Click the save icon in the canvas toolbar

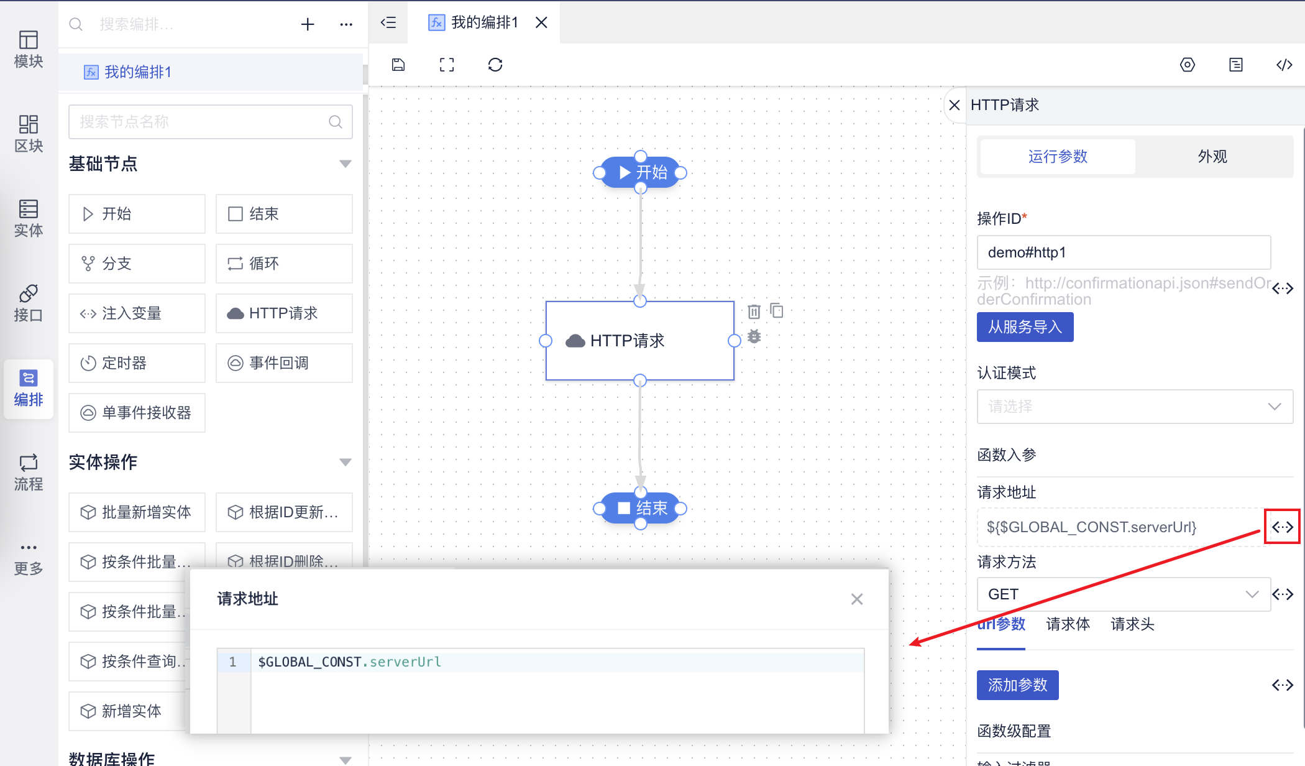pos(398,65)
